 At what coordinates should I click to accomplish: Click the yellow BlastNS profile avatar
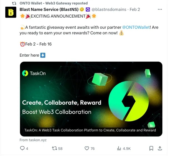tap(11, 13)
